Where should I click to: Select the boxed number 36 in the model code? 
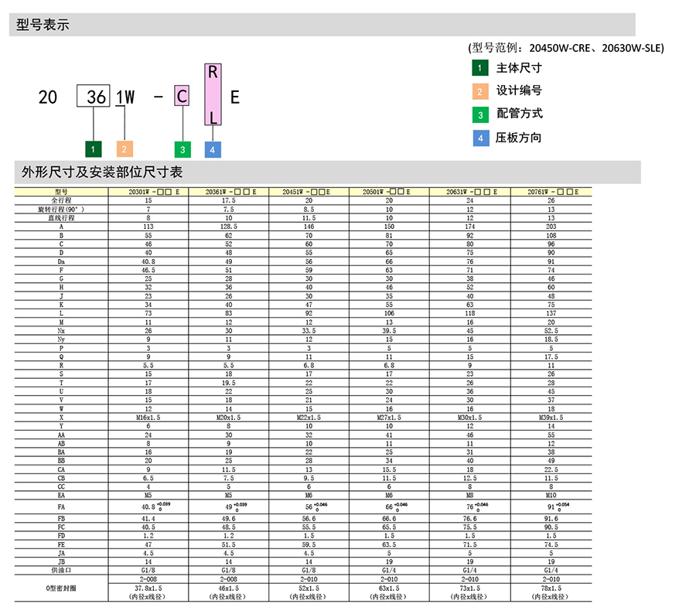click(94, 97)
